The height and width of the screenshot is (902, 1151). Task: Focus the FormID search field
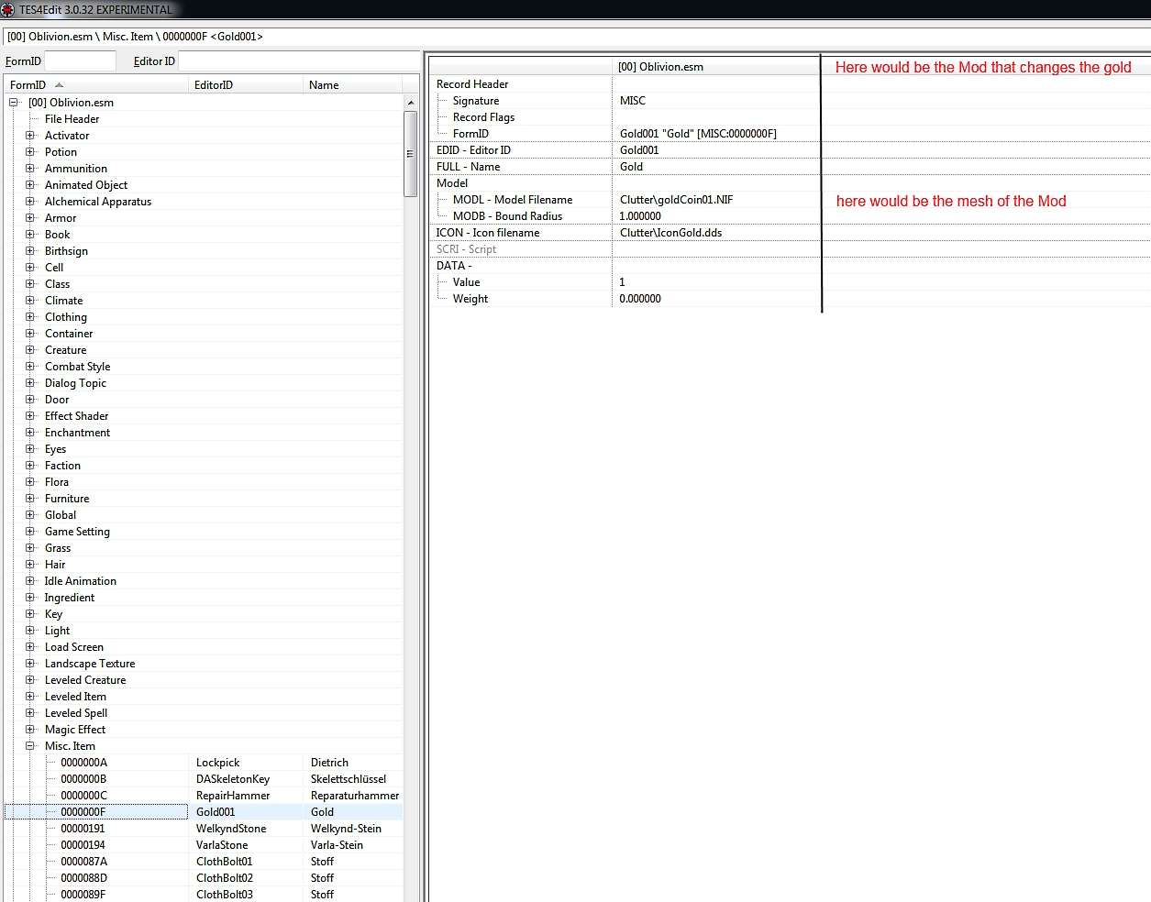[x=80, y=61]
